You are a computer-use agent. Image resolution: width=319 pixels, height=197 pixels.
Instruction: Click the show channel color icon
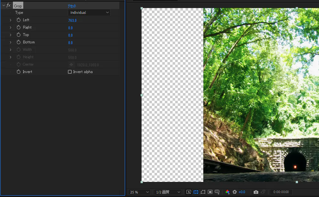[x=228, y=192]
